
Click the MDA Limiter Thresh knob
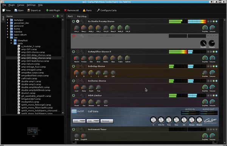coord(76,102)
